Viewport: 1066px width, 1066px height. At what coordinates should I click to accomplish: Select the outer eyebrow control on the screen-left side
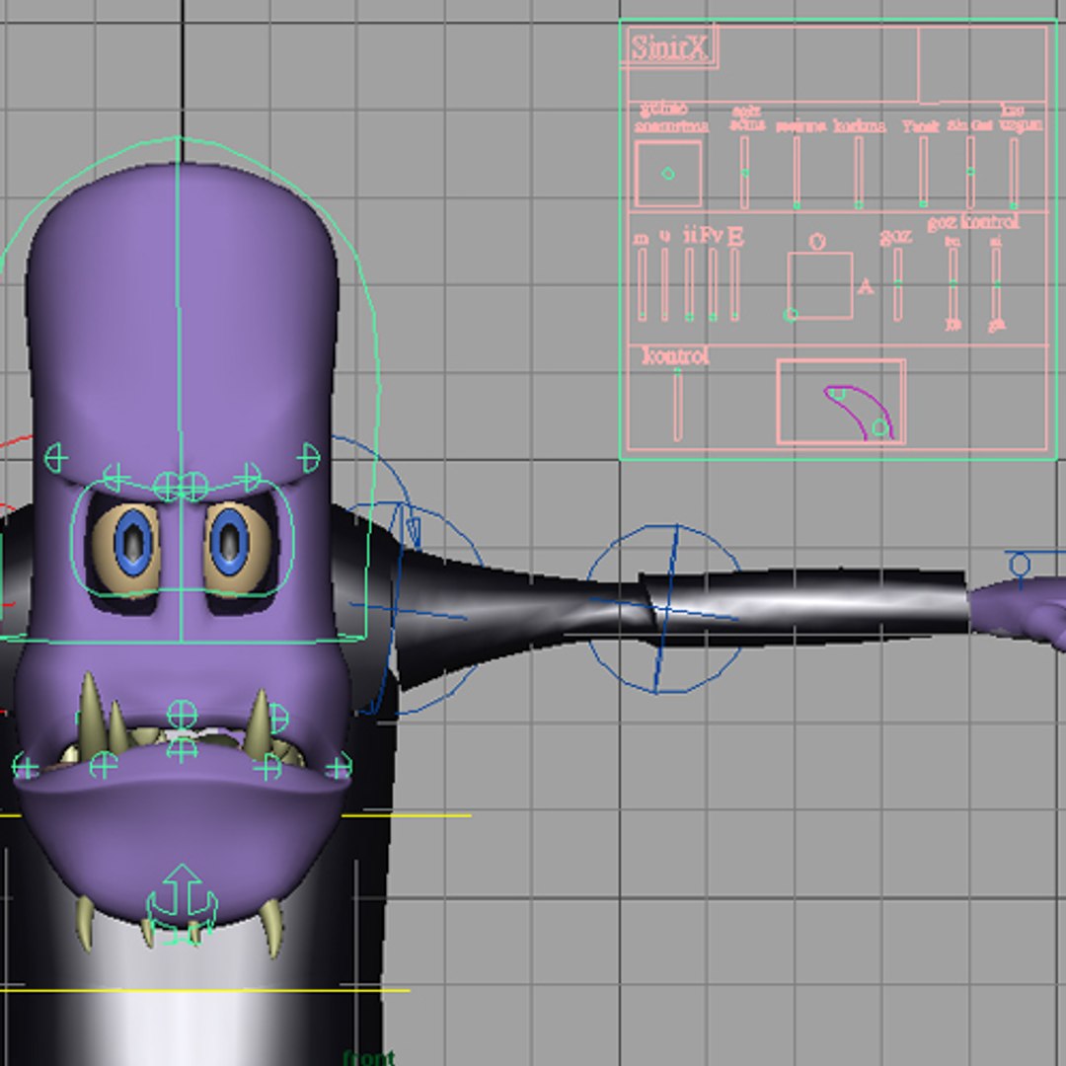pyautogui.click(x=55, y=458)
